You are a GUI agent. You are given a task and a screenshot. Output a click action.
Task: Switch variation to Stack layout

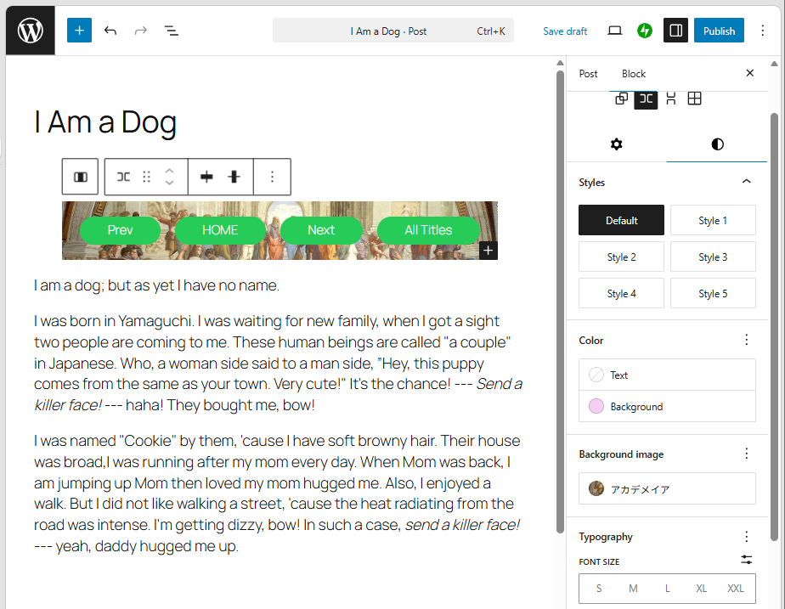[x=670, y=99]
